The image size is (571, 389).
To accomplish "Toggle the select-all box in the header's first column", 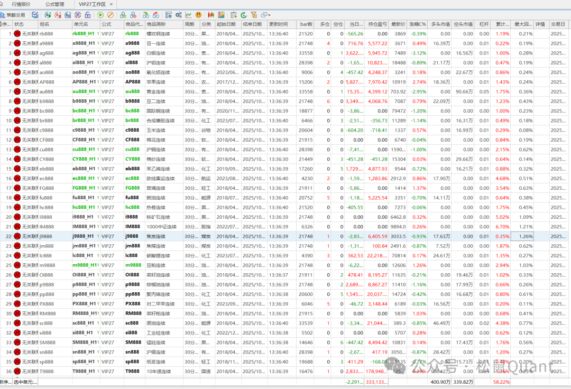I will point(3,24).
